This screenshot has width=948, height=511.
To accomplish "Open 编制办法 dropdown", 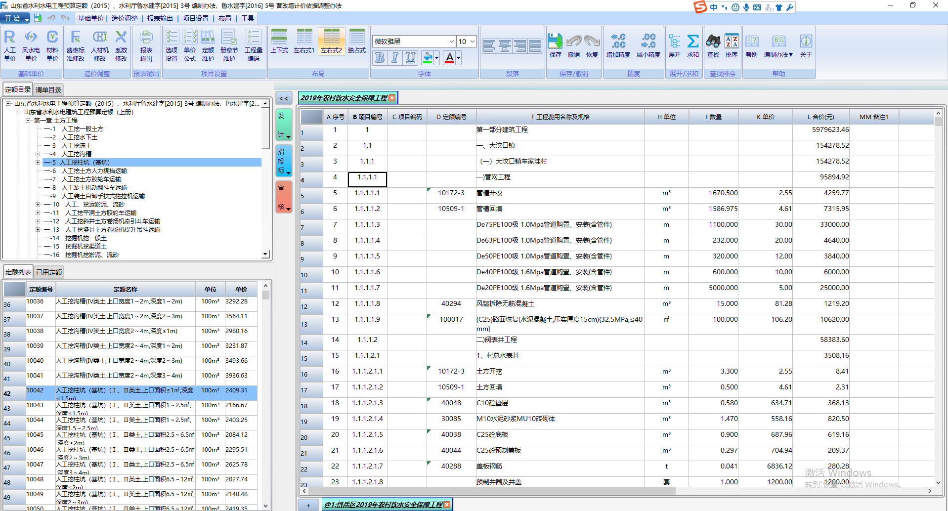I will (779, 45).
